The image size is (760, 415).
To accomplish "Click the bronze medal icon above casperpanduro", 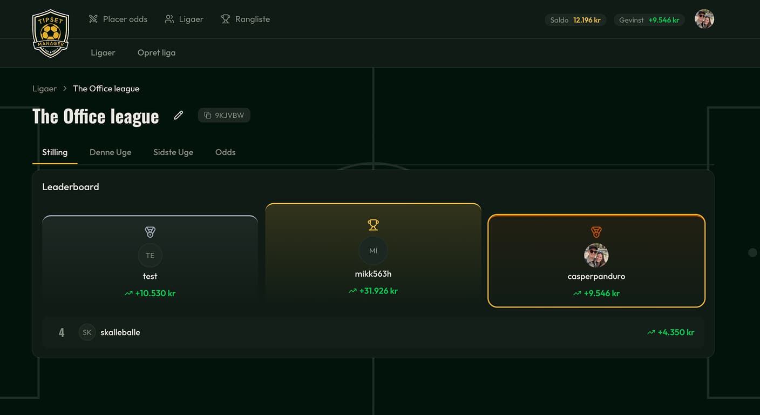I will tap(596, 232).
